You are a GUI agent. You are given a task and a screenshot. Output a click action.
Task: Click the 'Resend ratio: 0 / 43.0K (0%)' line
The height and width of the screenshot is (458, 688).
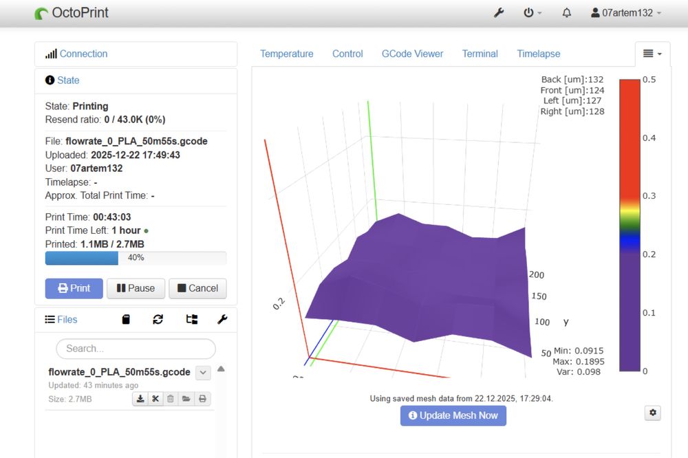[x=105, y=120]
